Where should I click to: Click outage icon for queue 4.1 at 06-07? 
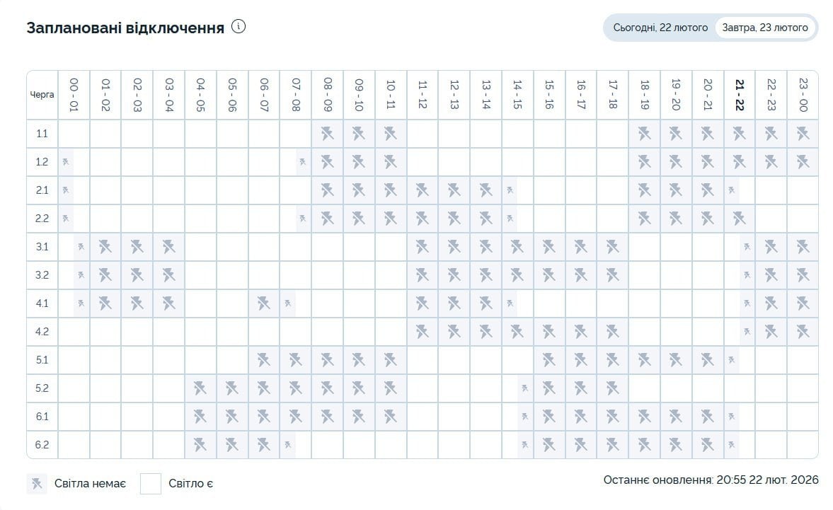[x=264, y=303]
